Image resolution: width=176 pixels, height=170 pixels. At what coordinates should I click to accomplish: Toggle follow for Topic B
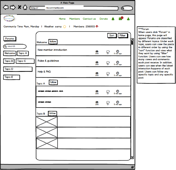pos(52,114)
